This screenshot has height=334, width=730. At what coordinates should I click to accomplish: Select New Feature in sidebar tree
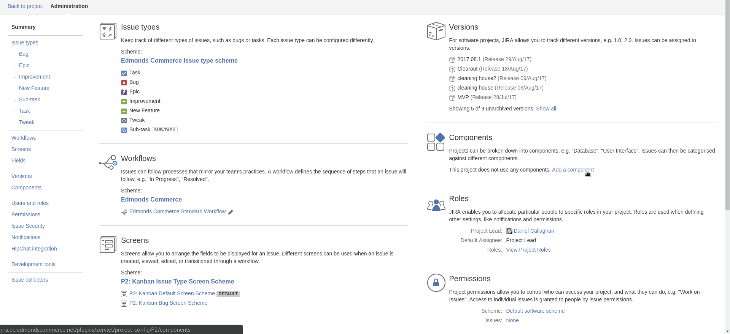click(34, 88)
